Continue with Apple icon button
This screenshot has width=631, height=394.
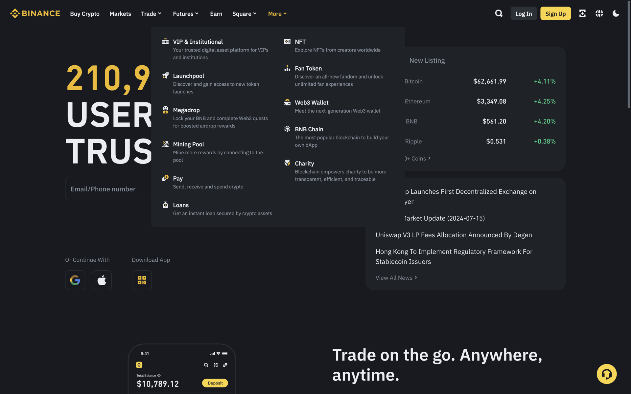102,280
